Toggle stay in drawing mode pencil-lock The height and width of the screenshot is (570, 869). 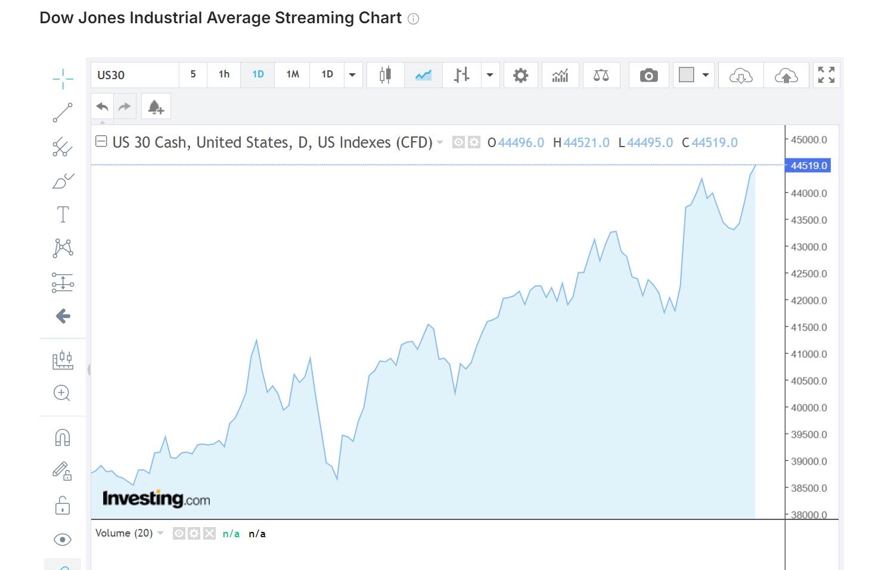63,471
